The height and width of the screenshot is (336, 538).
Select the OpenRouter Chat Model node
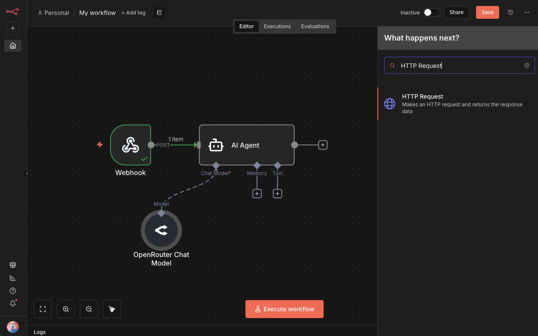(x=161, y=230)
